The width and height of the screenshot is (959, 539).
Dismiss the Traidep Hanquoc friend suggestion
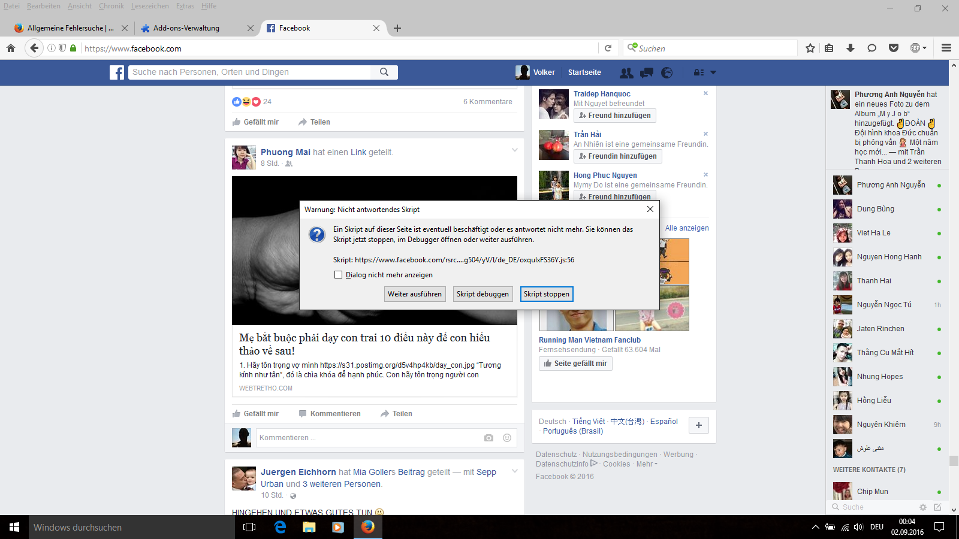click(x=705, y=93)
